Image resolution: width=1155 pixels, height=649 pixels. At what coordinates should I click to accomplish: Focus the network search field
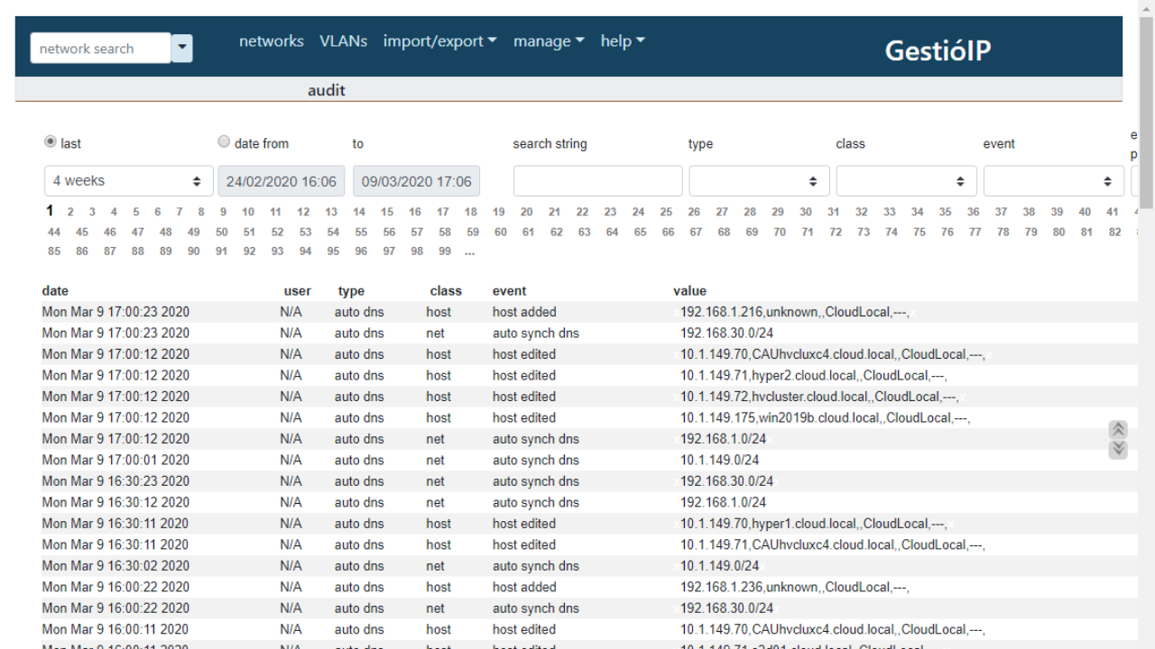[100, 48]
